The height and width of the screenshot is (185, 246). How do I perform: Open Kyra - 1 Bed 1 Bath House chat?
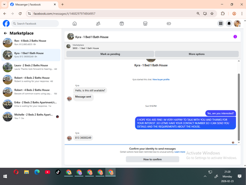[x=31, y=55]
